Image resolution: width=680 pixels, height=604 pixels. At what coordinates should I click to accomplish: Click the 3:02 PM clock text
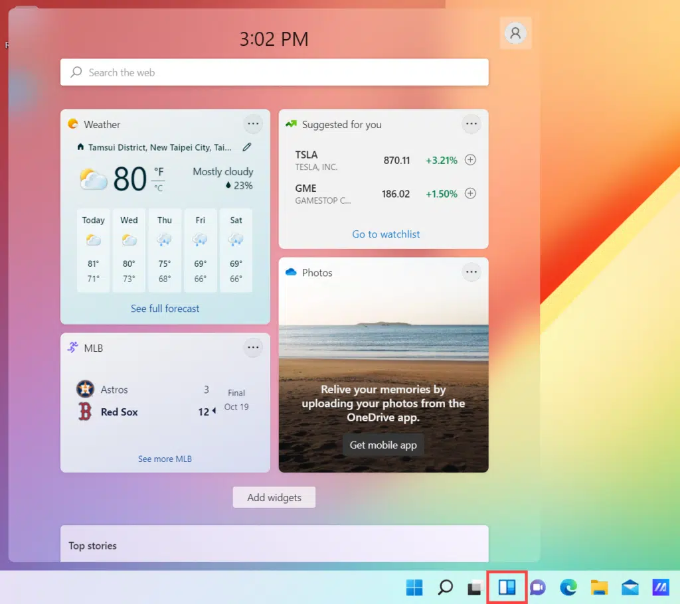(274, 39)
